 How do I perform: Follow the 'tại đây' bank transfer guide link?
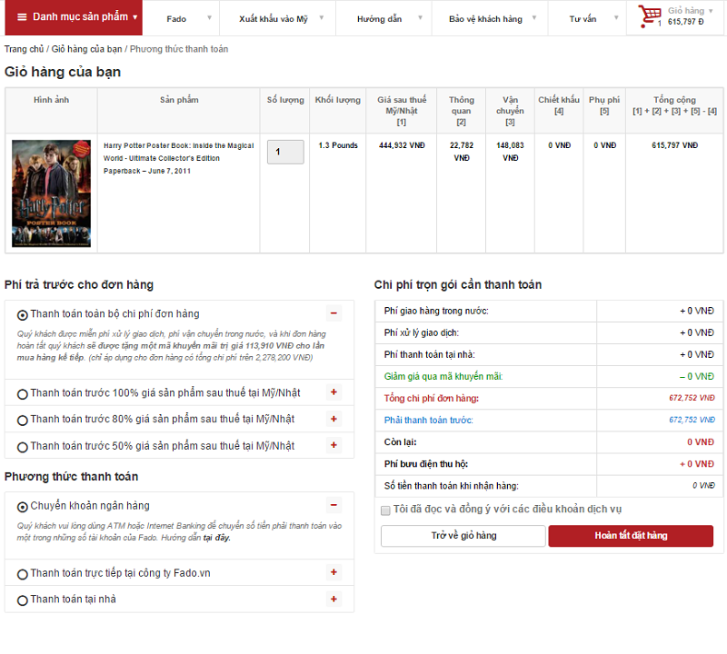pyautogui.click(x=216, y=538)
